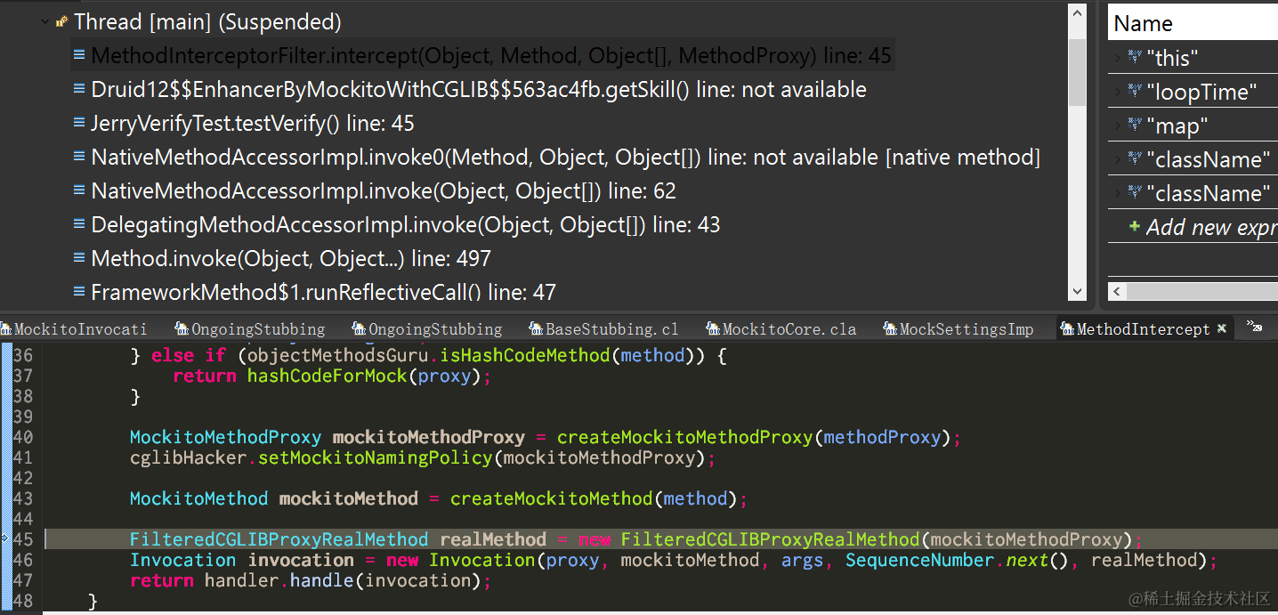Expand the "this" expression
The width and height of the screenshot is (1278, 615).
pyautogui.click(x=1118, y=59)
